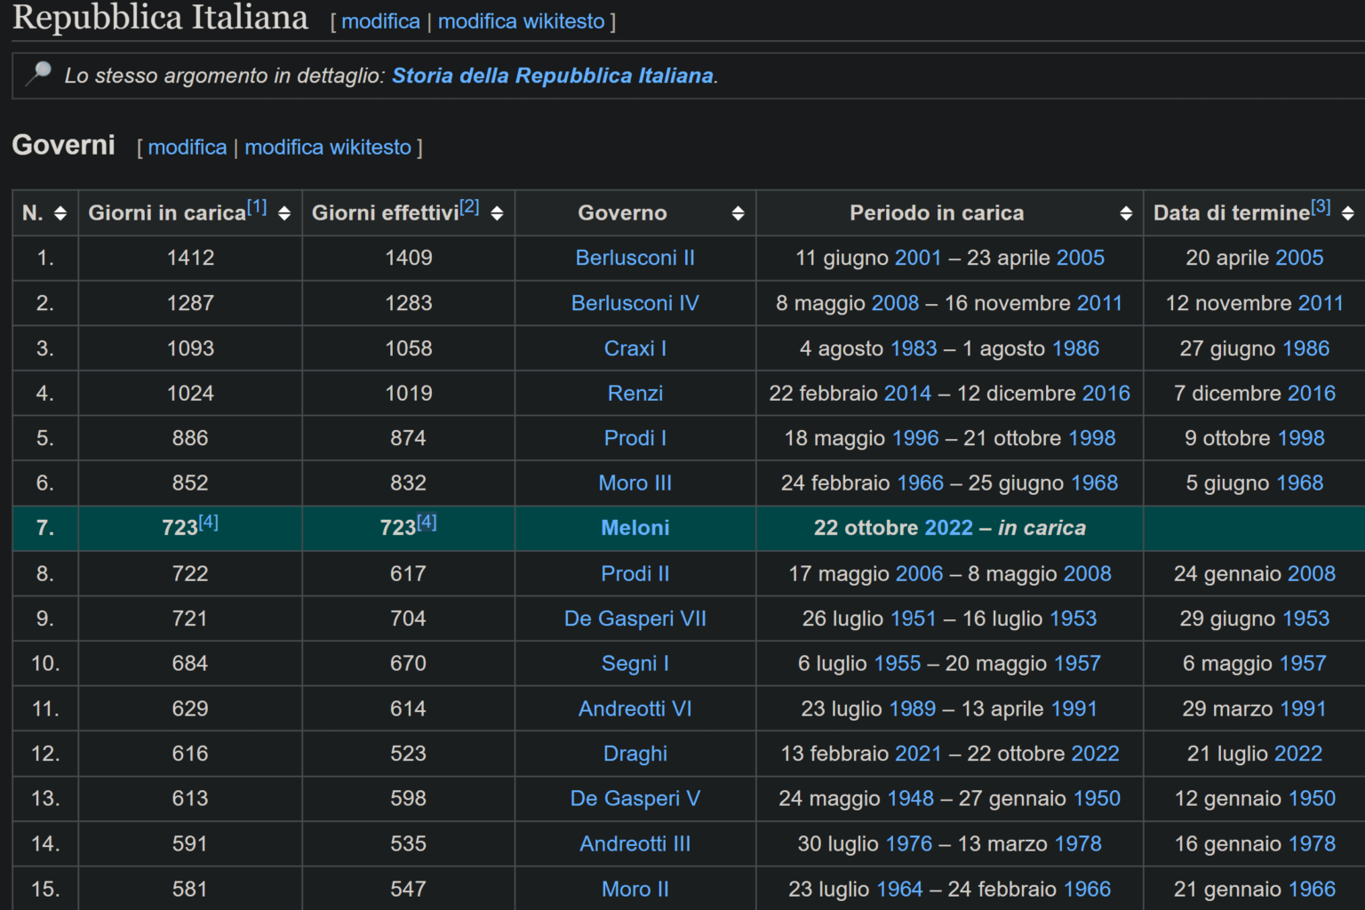Open the Andreotti VI government link

[635, 708]
